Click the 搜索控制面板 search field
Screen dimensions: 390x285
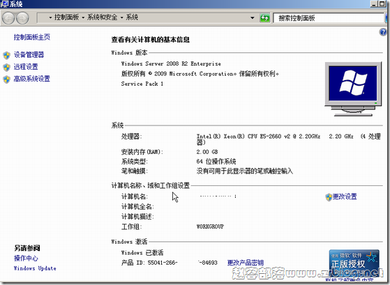click(x=329, y=18)
